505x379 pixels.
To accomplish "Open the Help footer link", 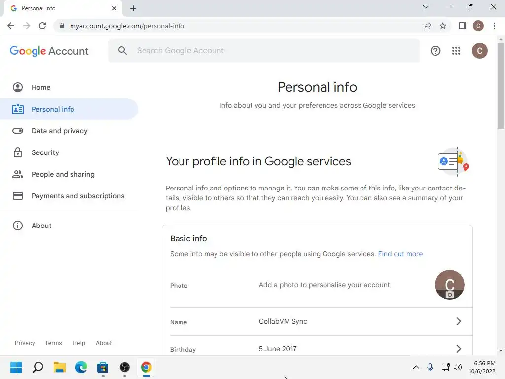I will 78,343.
